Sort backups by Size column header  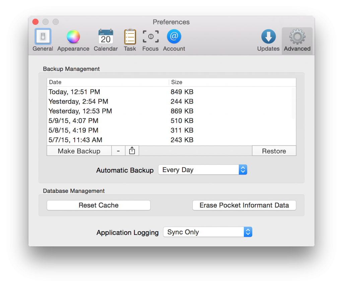[231, 82]
